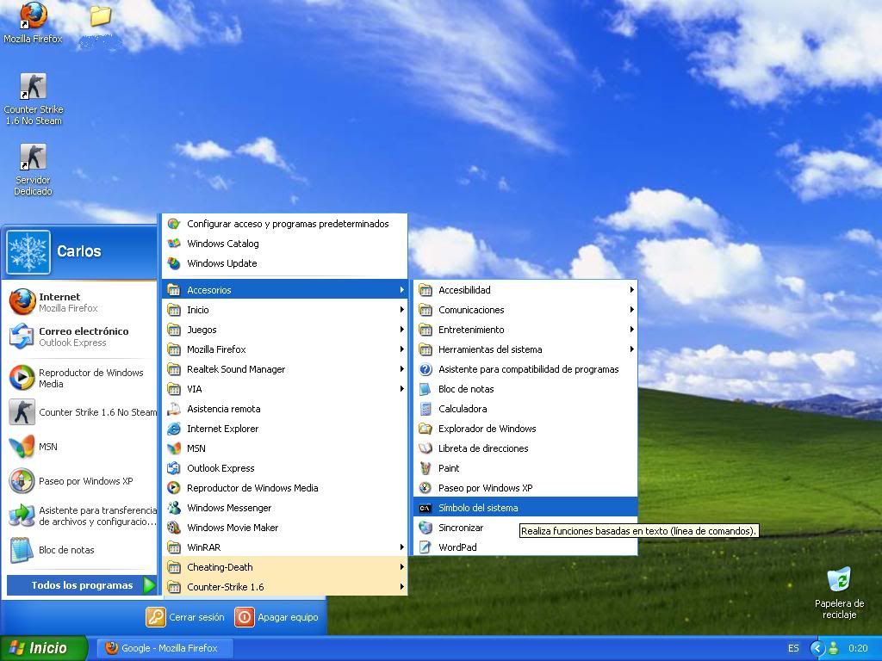The width and height of the screenshot is (882, 661).
Task: Launch Reproductor de Windows Media pinned item
Action: (x=80, y=378)
